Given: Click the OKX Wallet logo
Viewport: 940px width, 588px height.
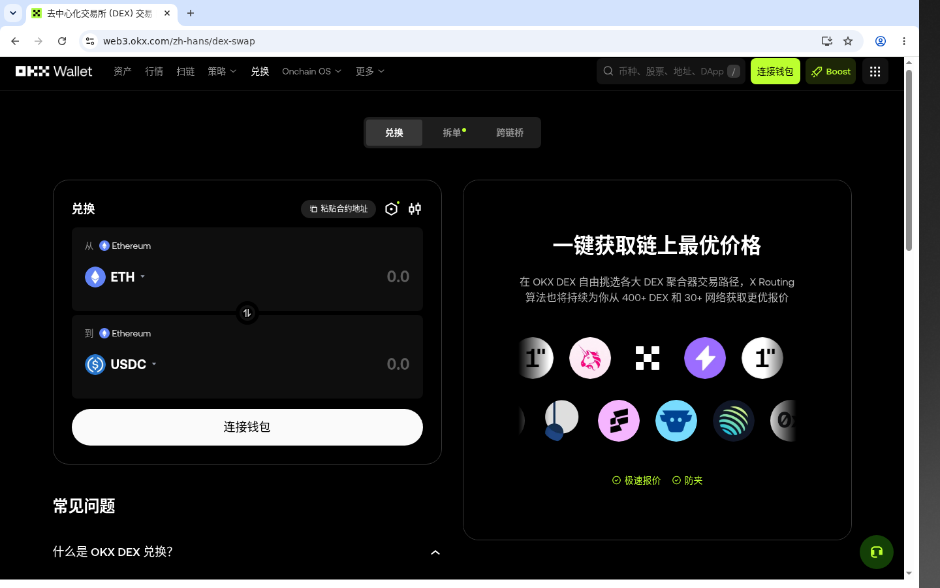Looking at the screenshot, I should tap(54, 71).
